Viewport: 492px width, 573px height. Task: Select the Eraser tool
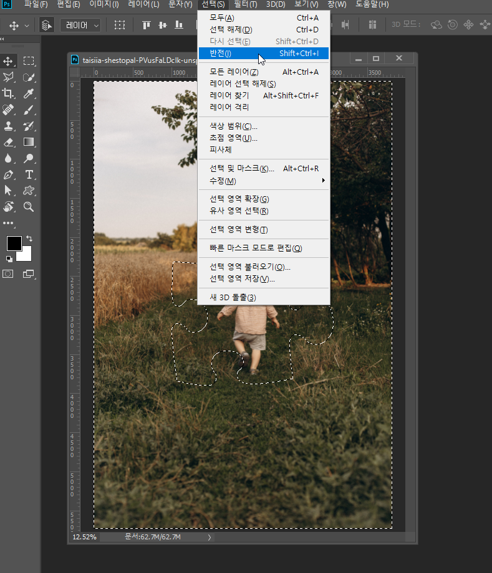pos(8,142)
